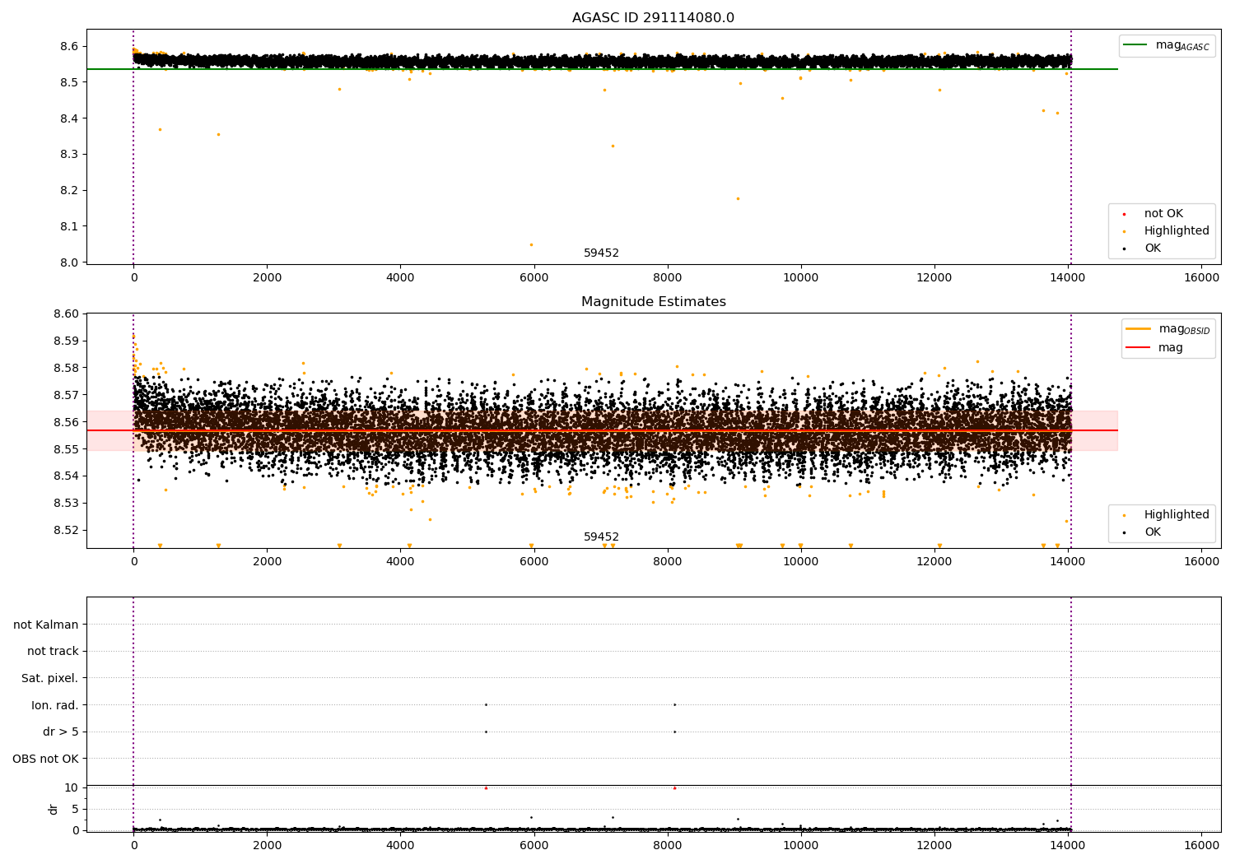This screenshot has width=1235, height=864.
Task: Click the Ion. rad. flag dot near 5300
Action: click(x=486, y=704)
